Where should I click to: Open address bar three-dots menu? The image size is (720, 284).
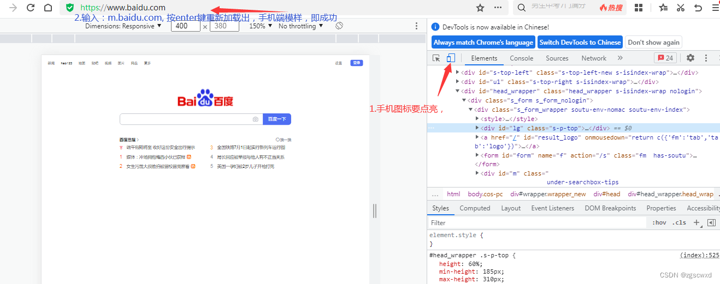(x=498, y=8)
